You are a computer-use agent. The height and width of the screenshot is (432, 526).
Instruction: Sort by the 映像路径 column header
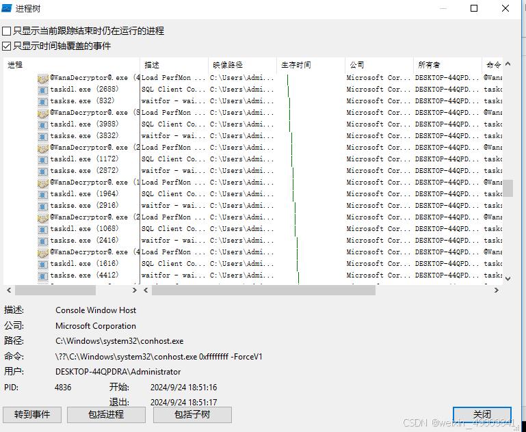(242, 65)
